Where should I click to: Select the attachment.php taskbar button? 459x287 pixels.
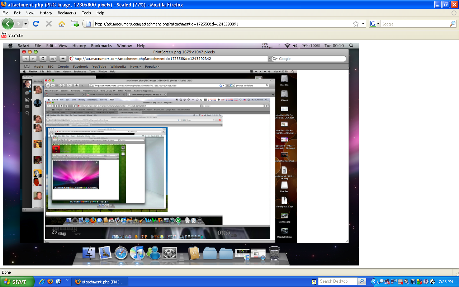click(100, 282)
